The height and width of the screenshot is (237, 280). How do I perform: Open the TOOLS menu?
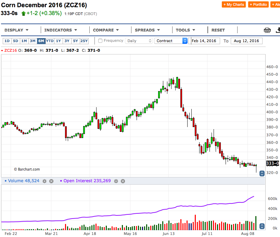click(x=186, y=30)
